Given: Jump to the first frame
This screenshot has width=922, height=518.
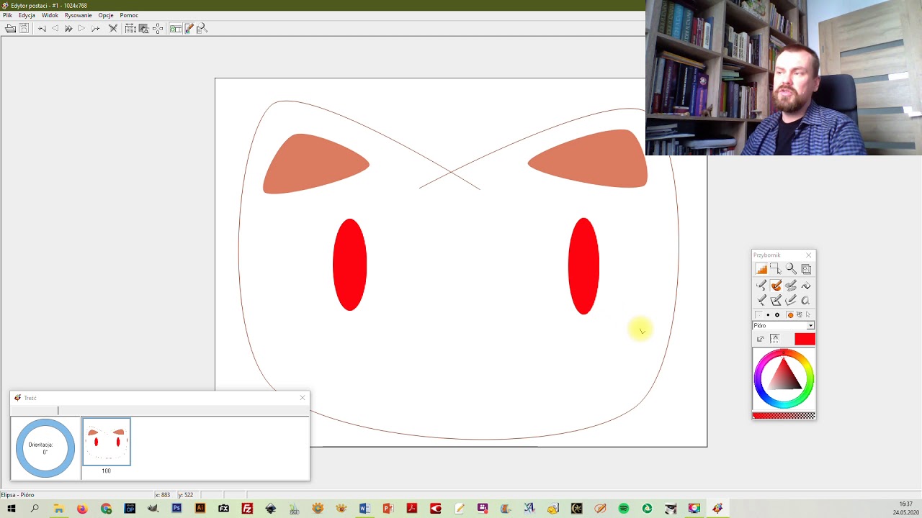Looking at the screenshot, I should click(x=42, y=29).
